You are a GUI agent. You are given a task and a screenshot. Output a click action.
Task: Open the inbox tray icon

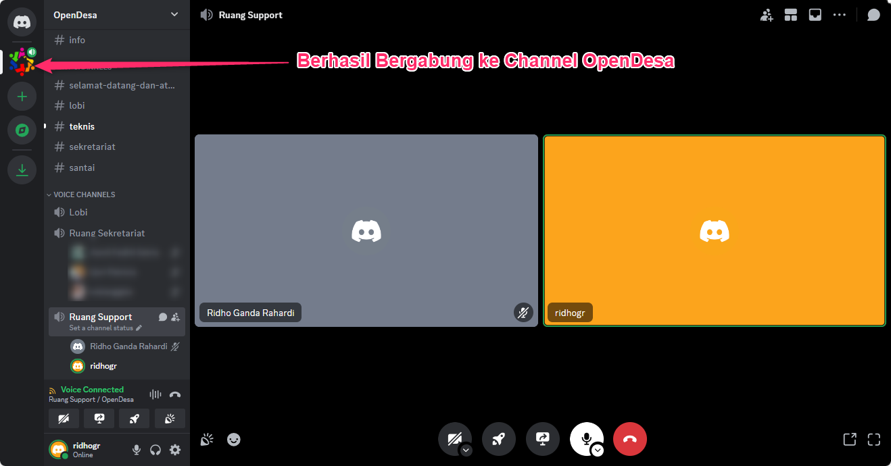[815, 15]
